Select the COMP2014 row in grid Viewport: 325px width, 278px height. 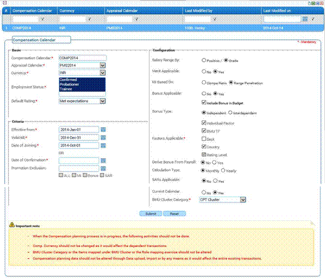(x=163, y=28)
